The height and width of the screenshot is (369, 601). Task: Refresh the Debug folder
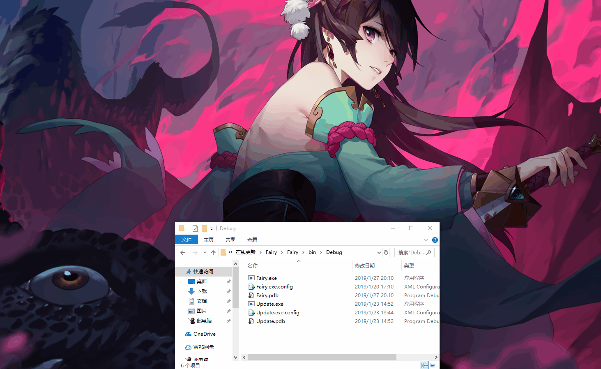click(386, 252)
